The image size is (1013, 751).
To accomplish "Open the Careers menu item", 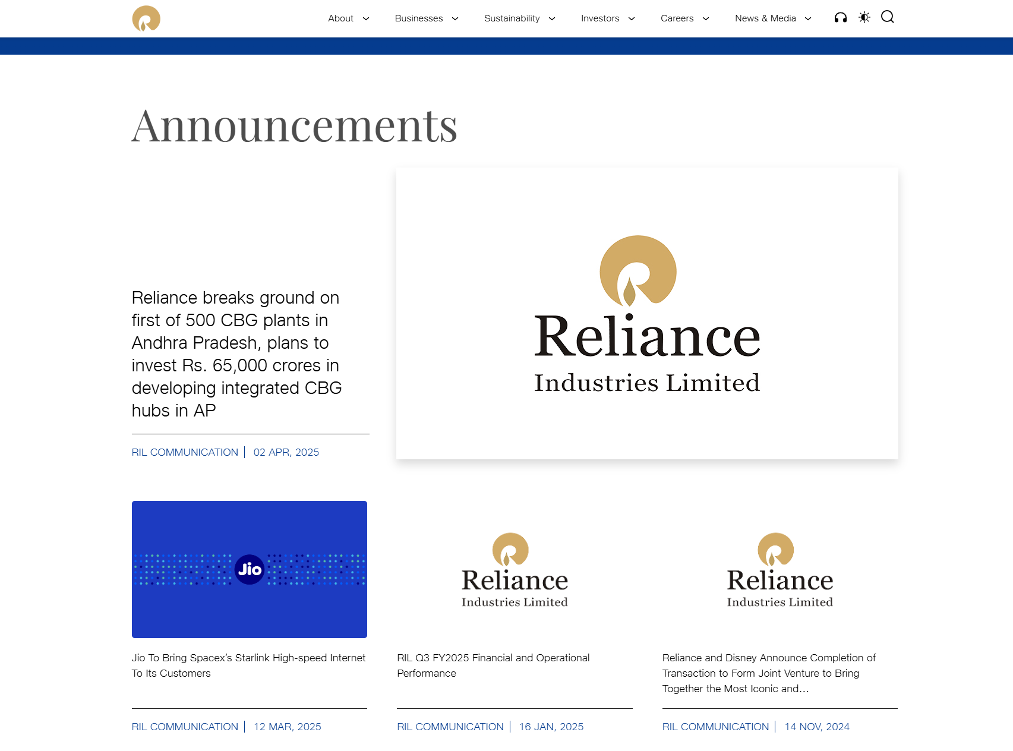I will pyautogui.click(x=677, y=18).
